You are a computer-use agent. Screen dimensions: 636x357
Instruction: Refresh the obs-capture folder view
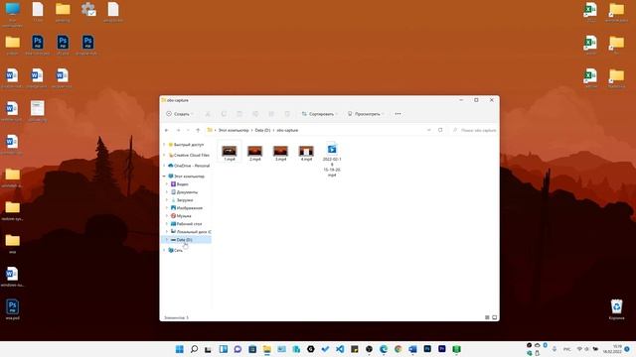(440, 130)
